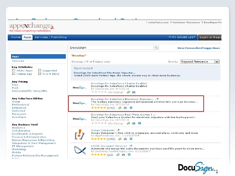Open the Publishing tab
This screenshot has width=235, height=176.
(59, 37)
